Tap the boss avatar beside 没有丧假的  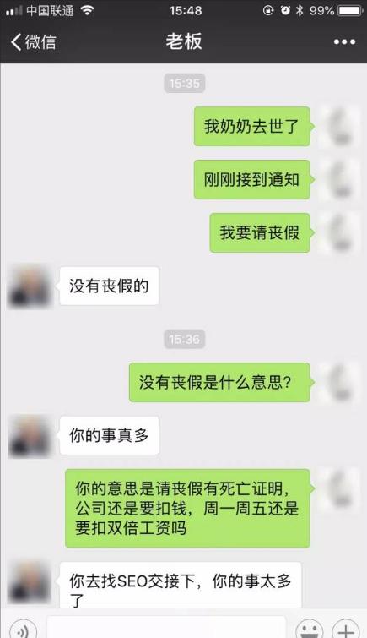[x=30, y=286]
